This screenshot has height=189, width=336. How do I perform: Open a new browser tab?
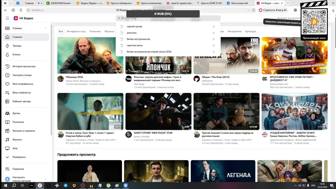[x=288, y=3]
